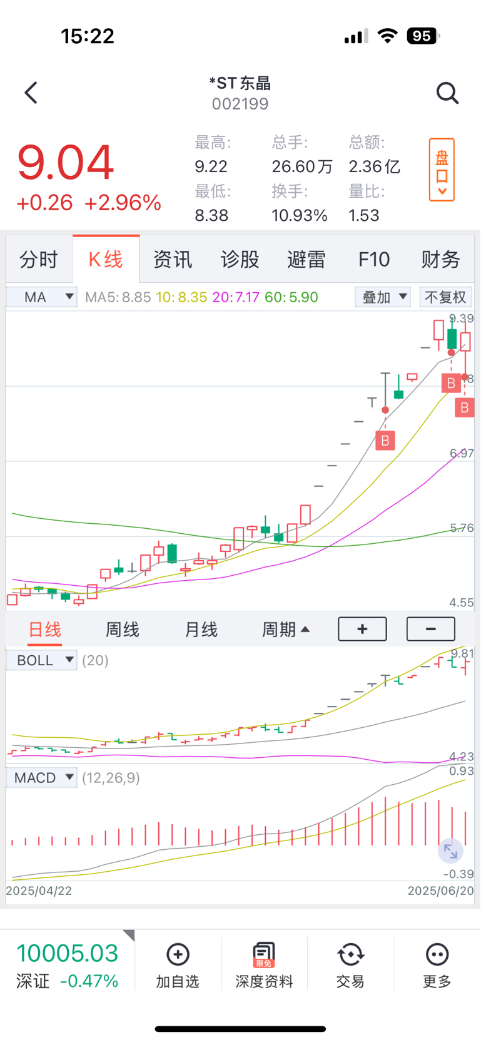Open the MA indicator dropdown

(41, 297)
